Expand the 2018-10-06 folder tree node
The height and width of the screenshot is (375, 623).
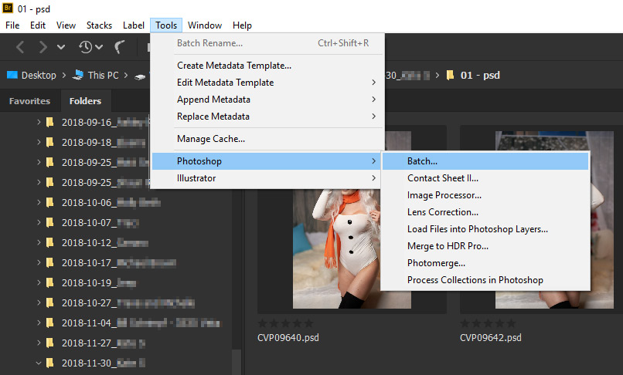tap(39, 202)
